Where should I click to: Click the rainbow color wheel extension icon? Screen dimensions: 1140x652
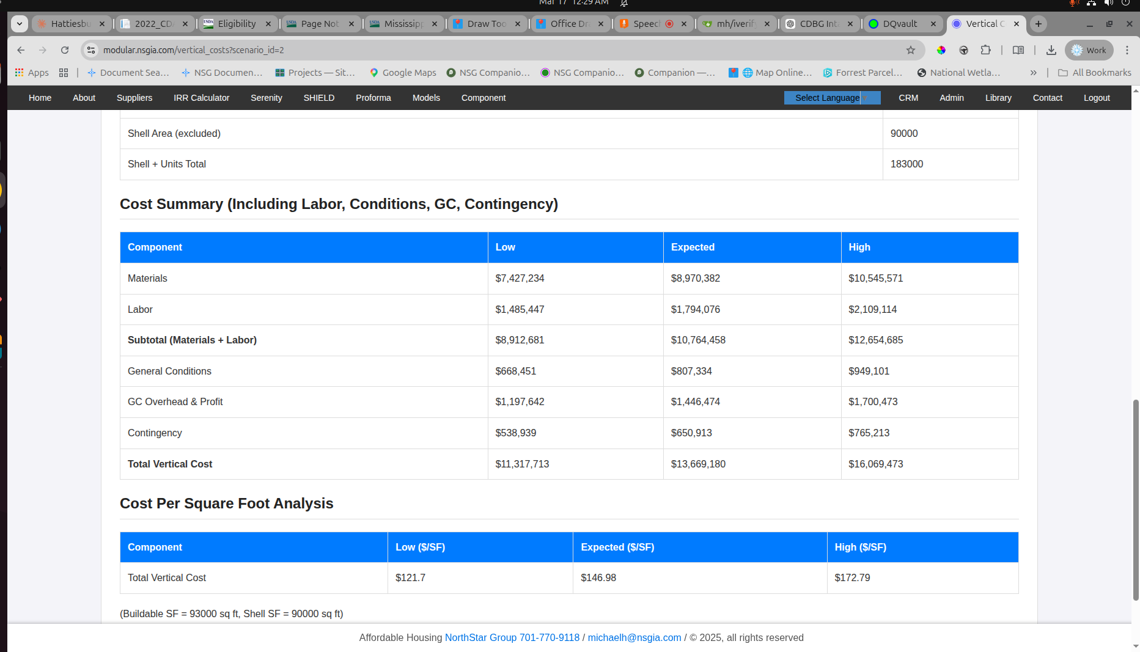(941, 50)
